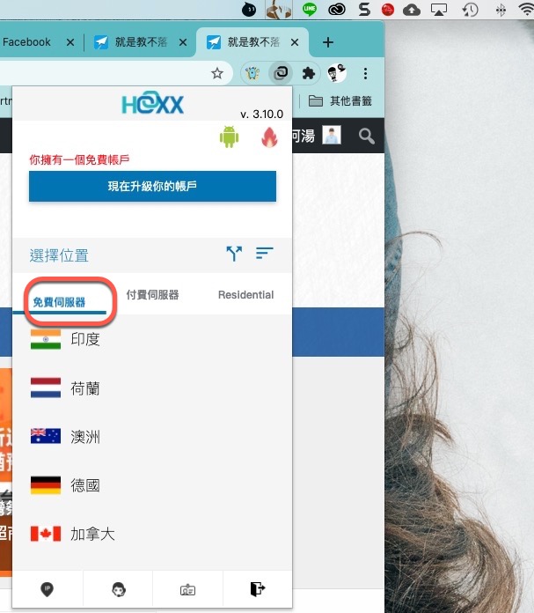Screen dimensions: 534x613
Task: Connect to the 澳洲 server
Action: click(152, 437)
